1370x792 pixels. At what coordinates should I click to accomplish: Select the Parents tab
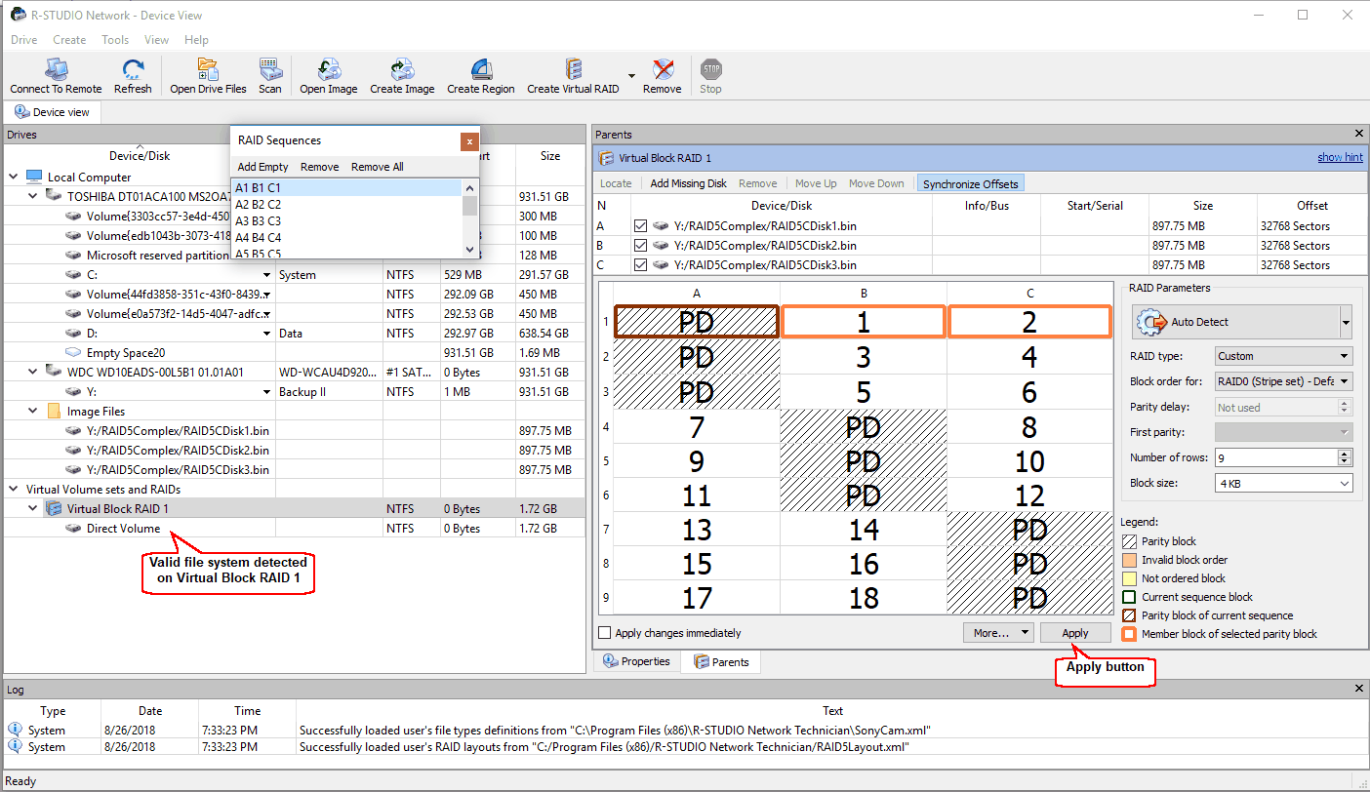tap(721, 662)
